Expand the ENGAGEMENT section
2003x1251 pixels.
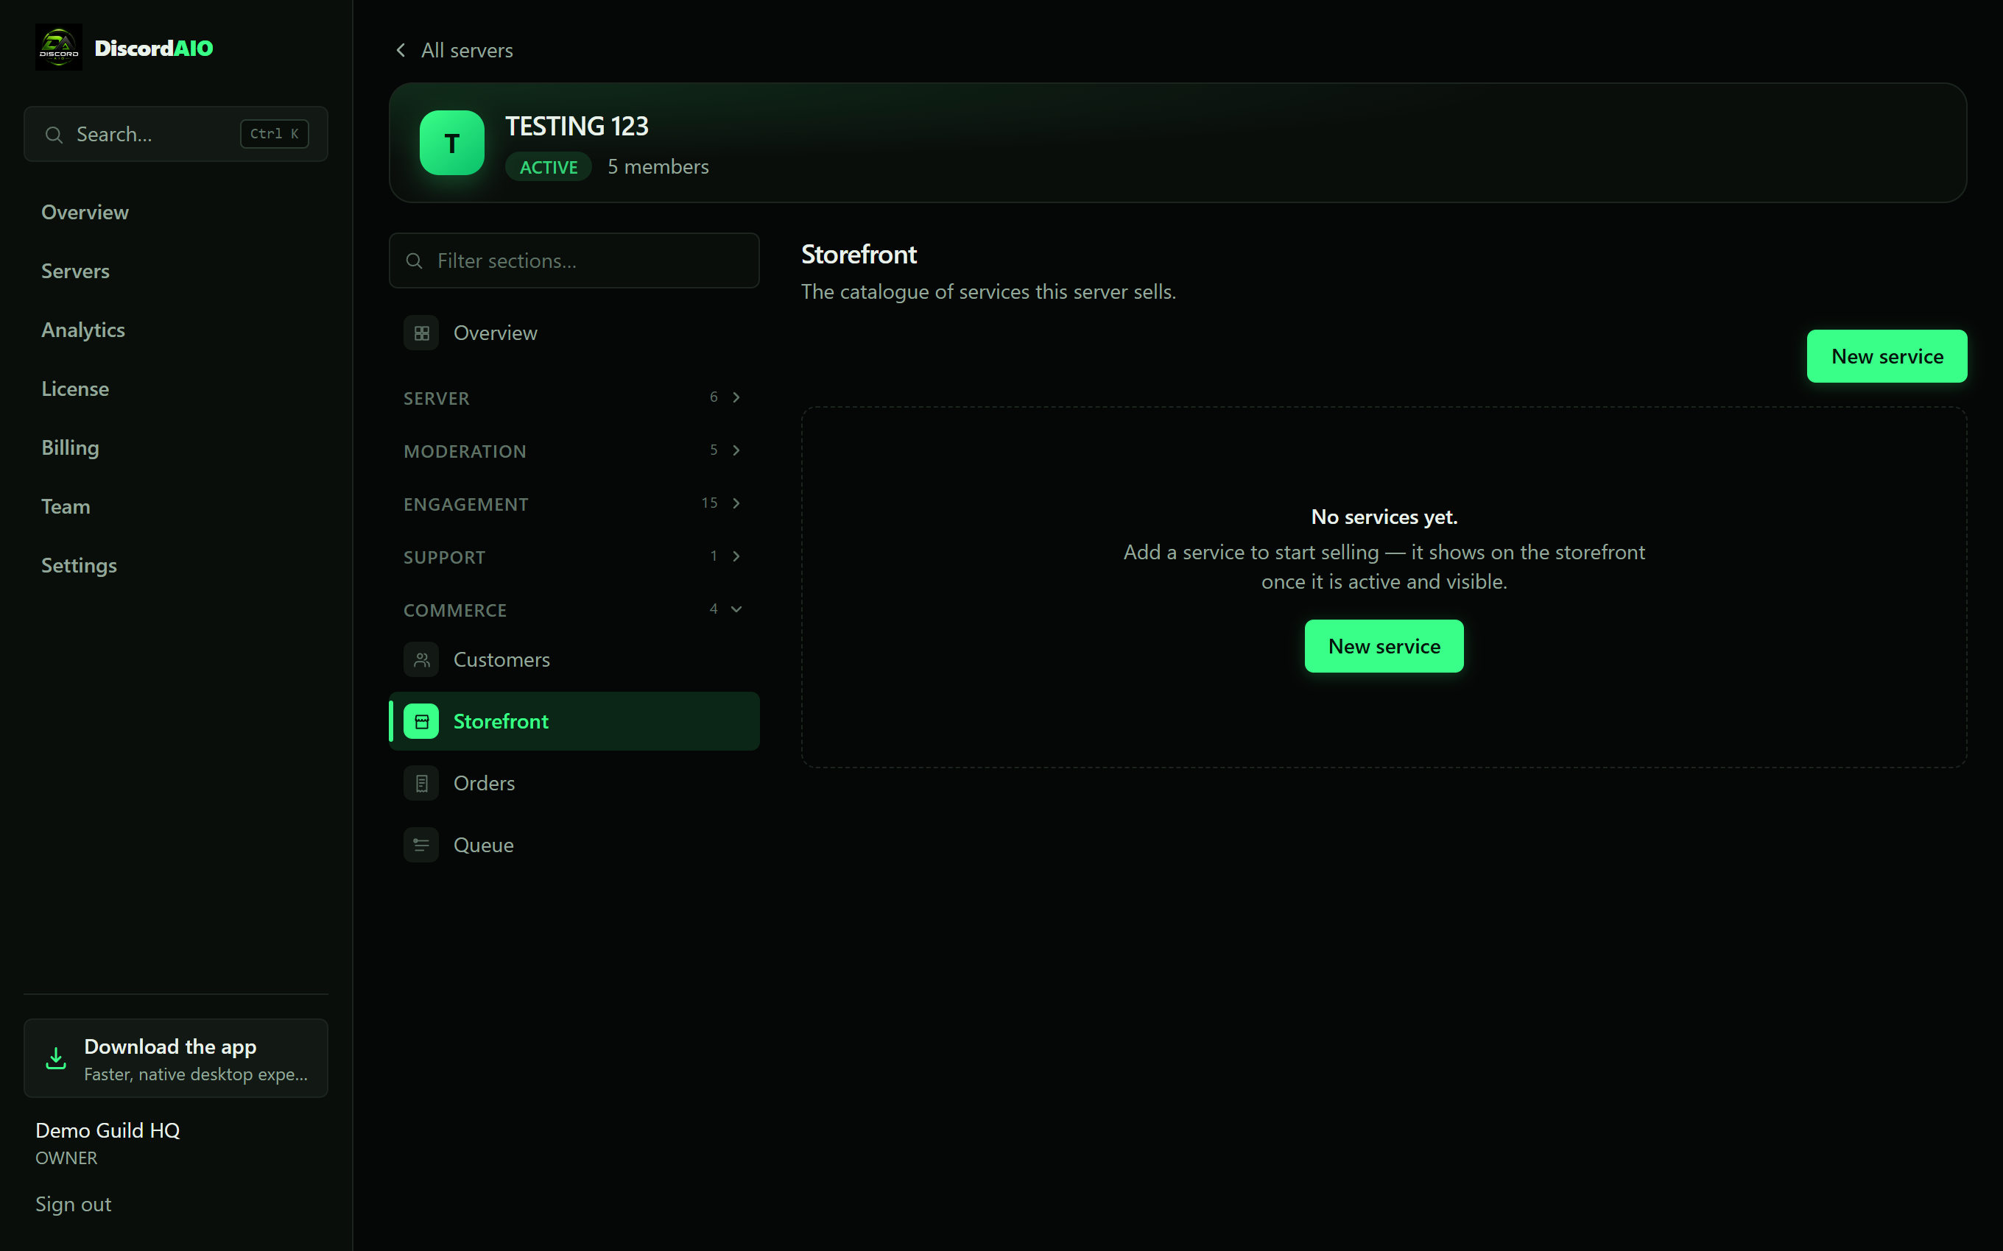[574, 504]
